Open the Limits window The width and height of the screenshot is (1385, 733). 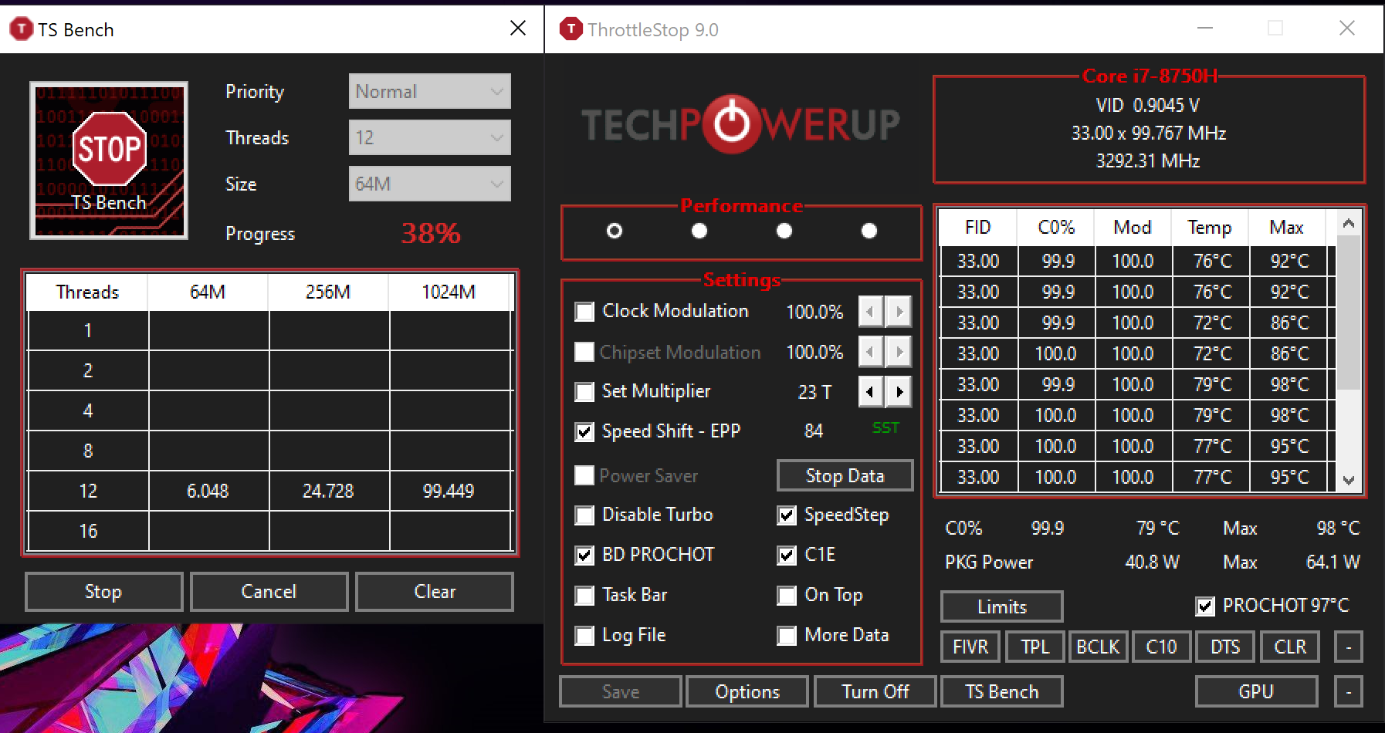tap(1001, 606)
